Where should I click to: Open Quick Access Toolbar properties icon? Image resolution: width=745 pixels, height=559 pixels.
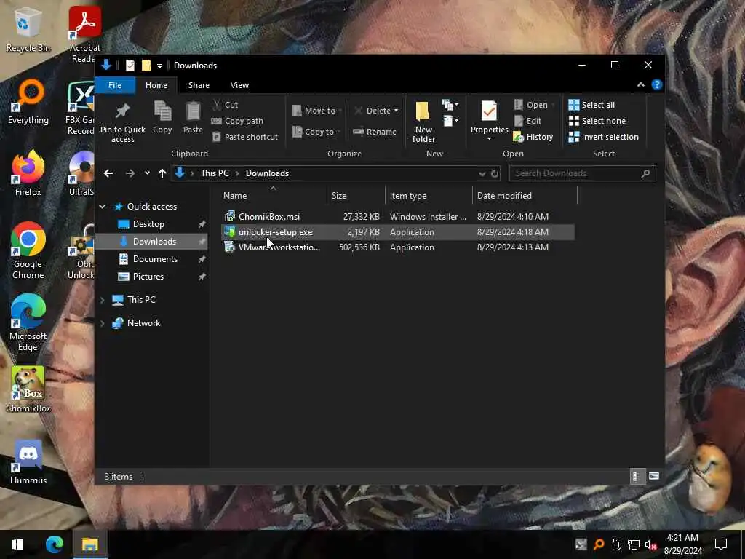coord(130,65)
